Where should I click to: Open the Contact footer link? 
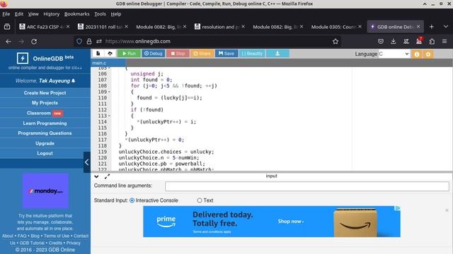(81, 236)
